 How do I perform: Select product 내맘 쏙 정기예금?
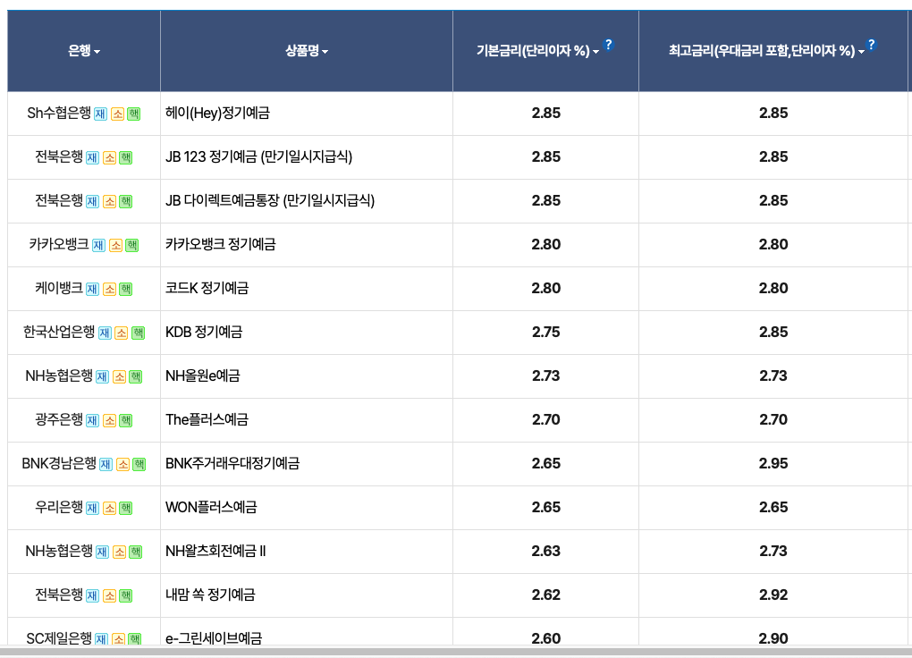coord(210,595)
